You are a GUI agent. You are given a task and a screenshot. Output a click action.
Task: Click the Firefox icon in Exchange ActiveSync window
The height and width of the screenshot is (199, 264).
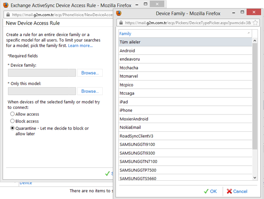(6, 5)
